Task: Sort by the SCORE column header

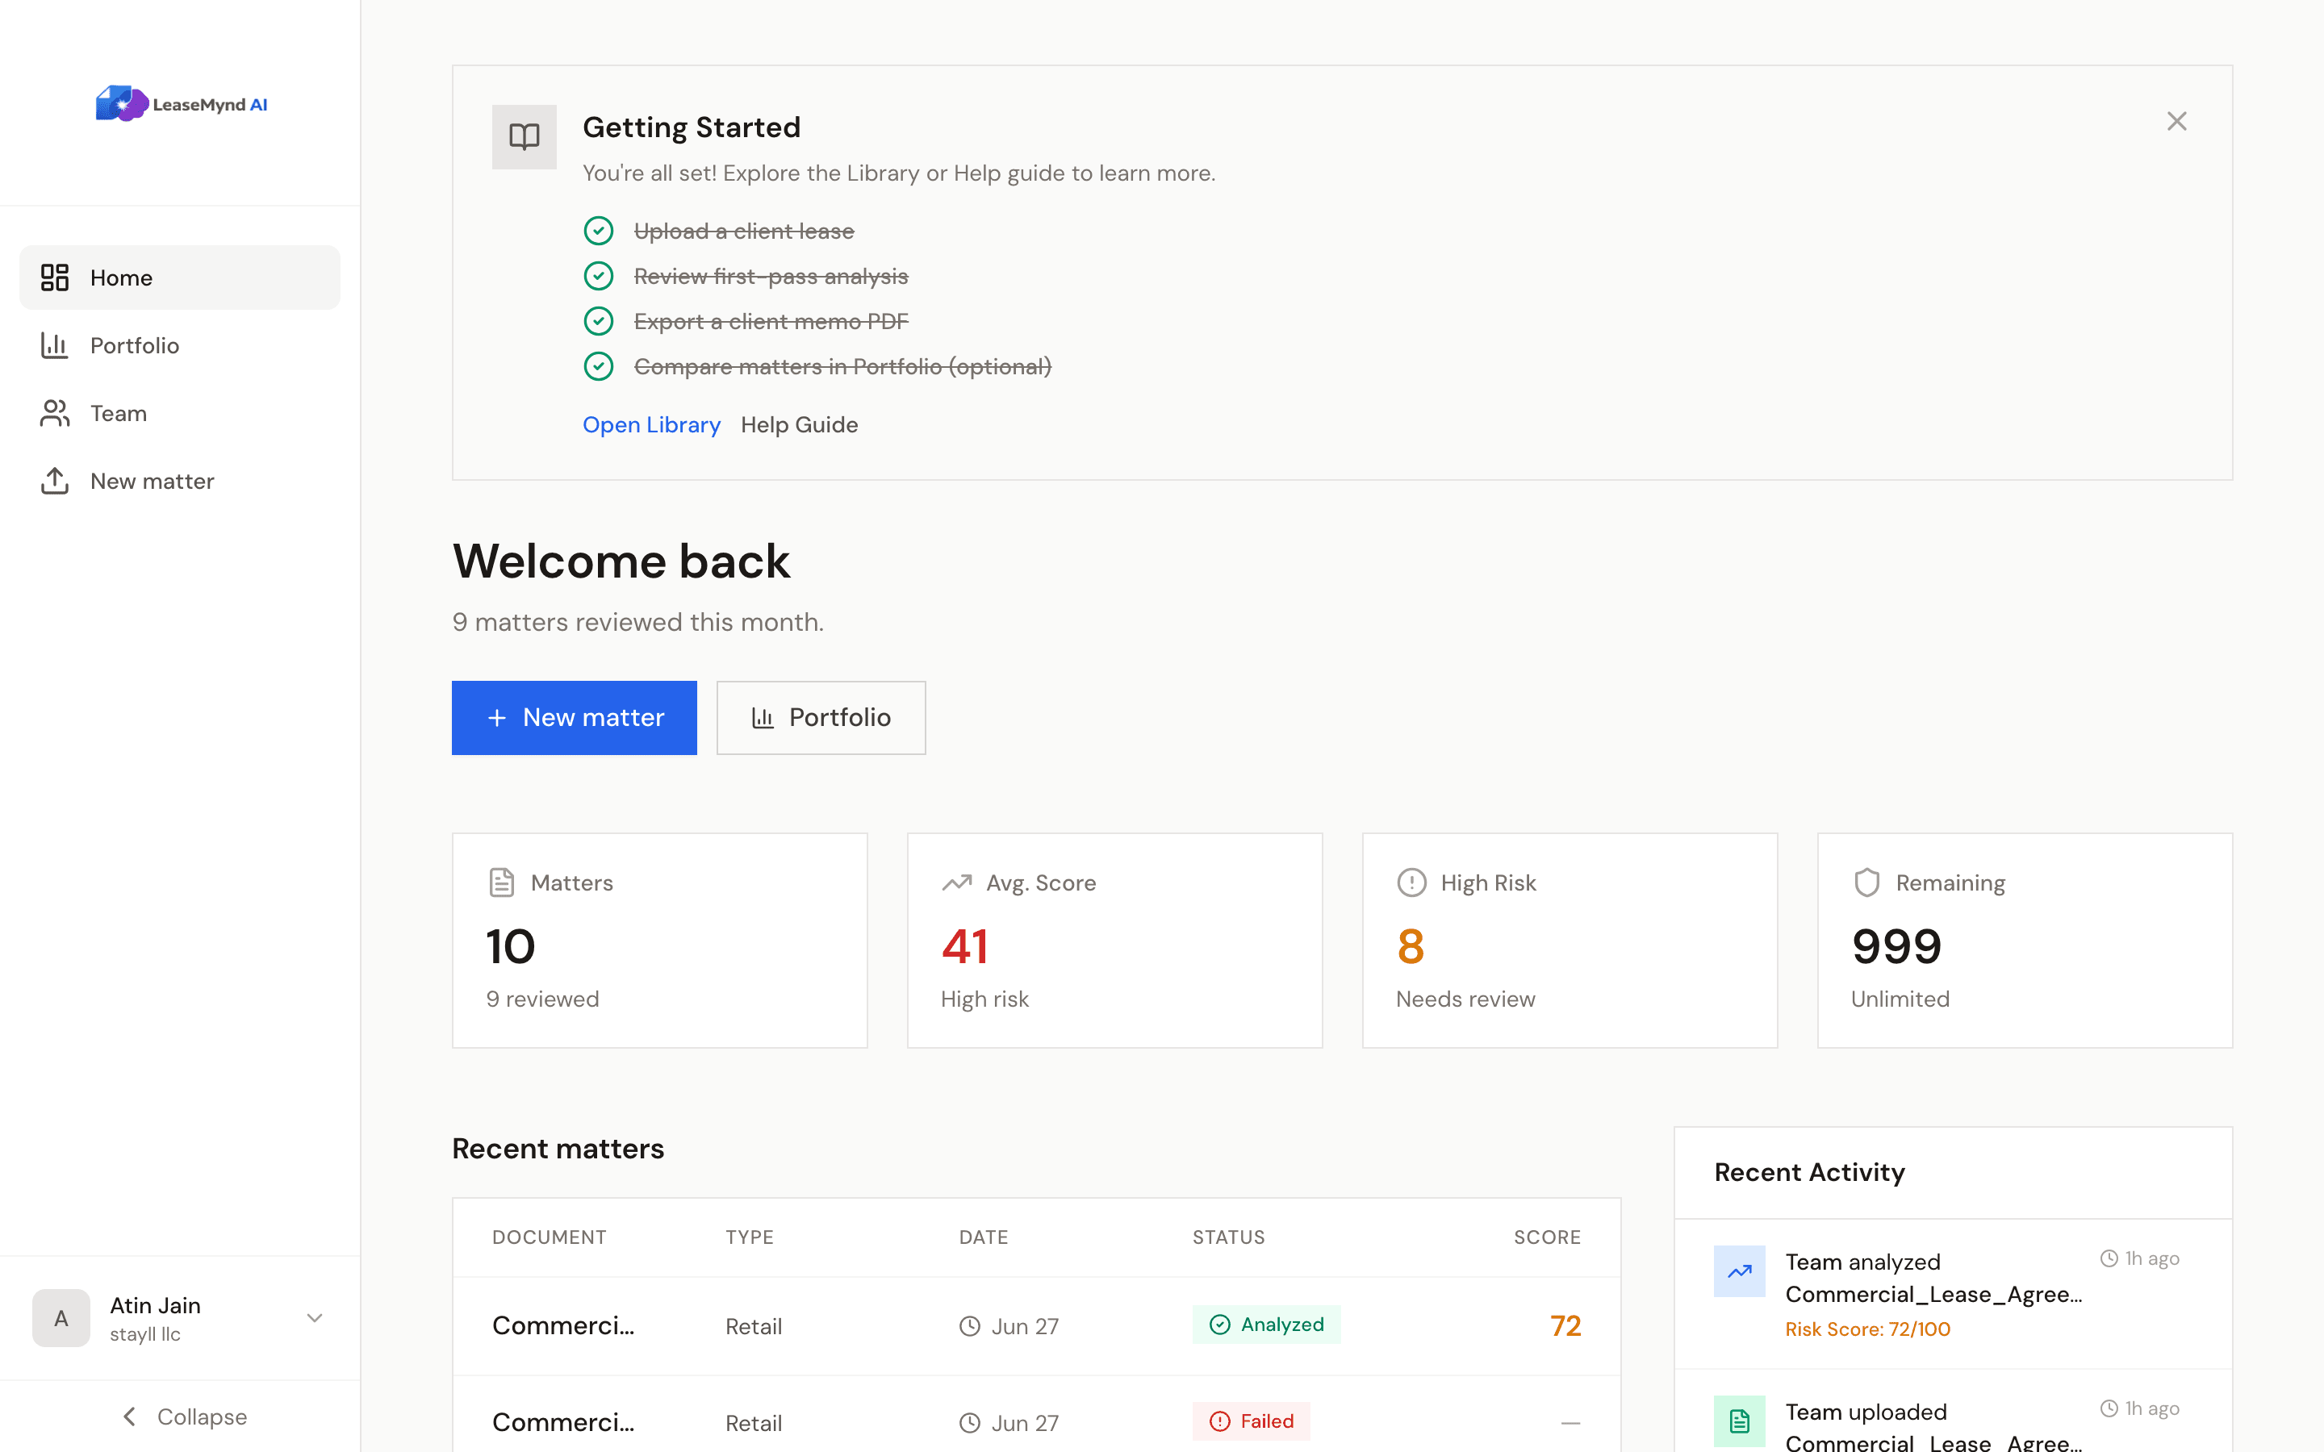Action: (x=1547, y=1237)
